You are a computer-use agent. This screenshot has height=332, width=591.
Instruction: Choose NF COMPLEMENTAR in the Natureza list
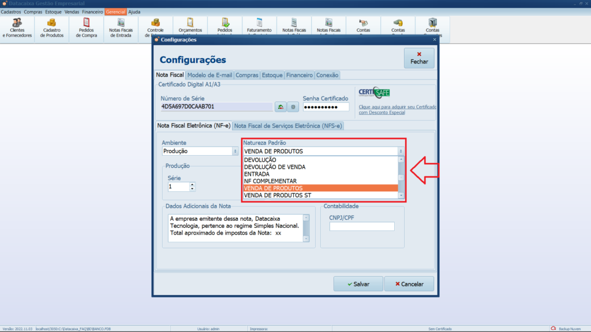pyautogui.click(x=270, y=181)
